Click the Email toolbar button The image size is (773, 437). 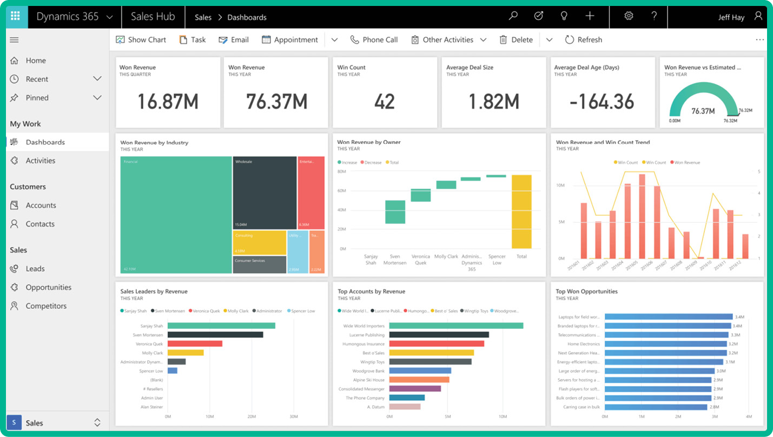(234, 39)
